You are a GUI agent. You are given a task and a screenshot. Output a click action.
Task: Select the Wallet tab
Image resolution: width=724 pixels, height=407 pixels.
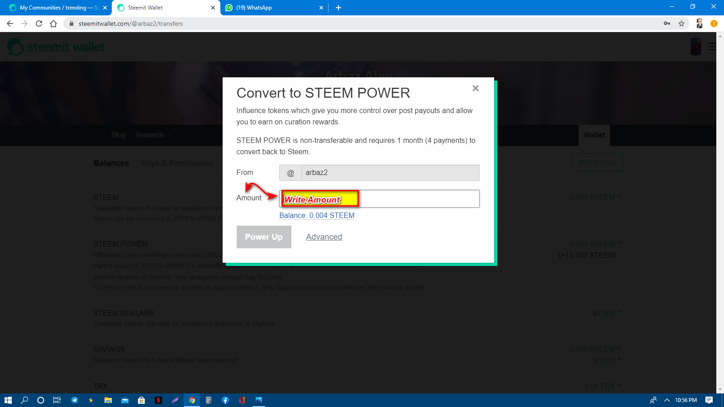pyautogui.click(x=594, y=135)
